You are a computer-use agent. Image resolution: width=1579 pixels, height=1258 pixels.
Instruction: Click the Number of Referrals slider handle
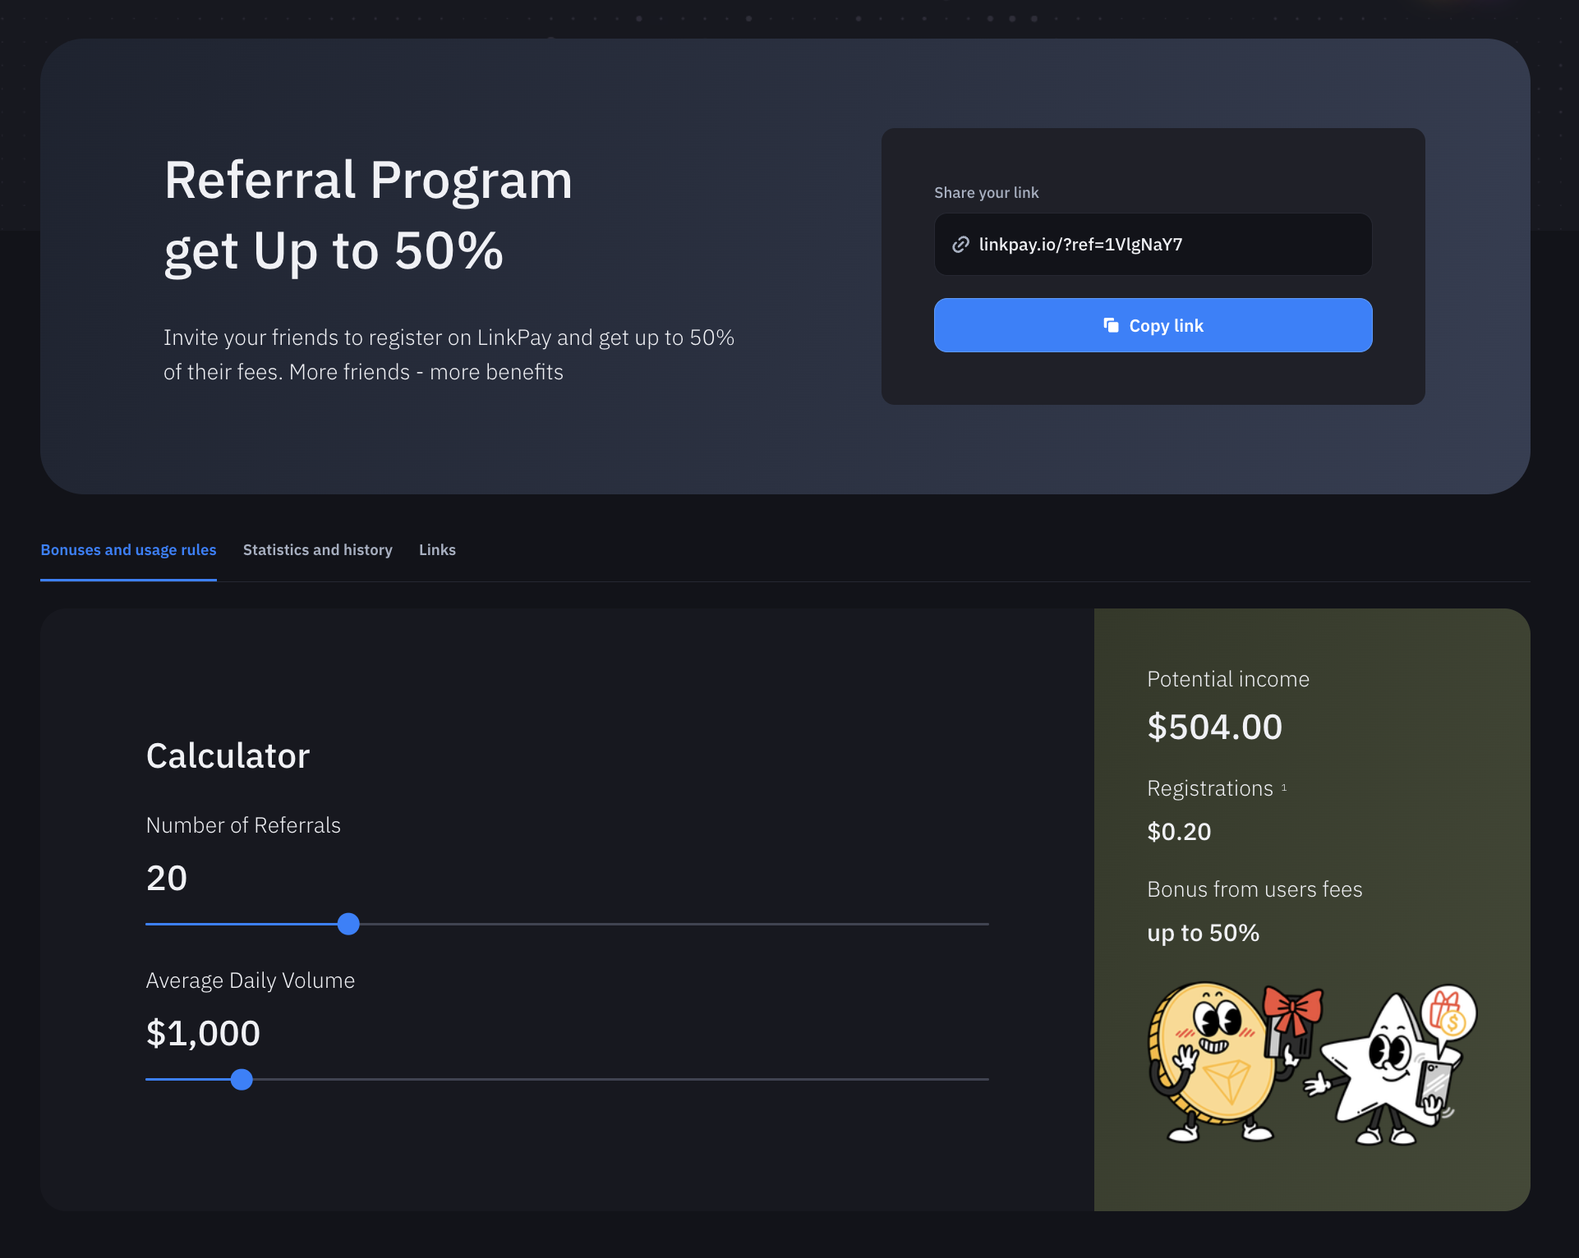(x=348, y=924)
